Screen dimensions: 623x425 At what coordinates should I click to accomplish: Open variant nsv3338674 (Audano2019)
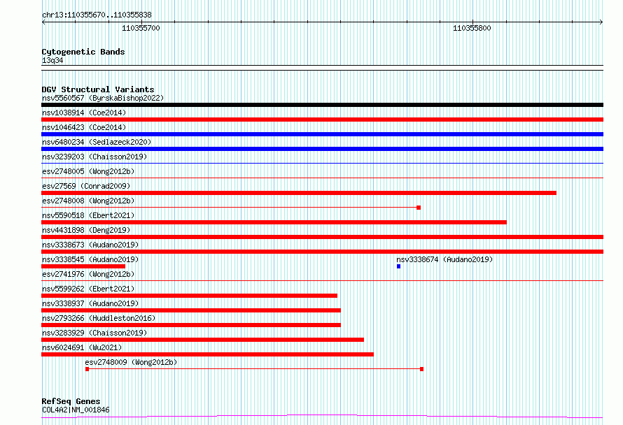[444, 259]
